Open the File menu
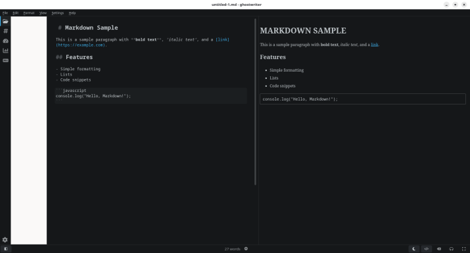The image size is (470, 253). pos(5,13)
